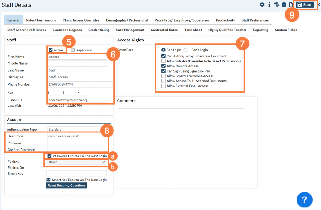This screenshot has height=210, width=321.
Task: Open the Reporting tab
Action: click(260, 30)
